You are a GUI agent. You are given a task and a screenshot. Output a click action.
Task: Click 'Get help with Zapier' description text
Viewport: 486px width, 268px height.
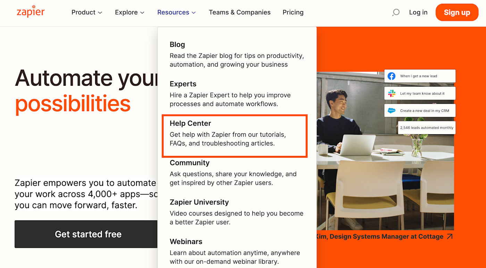pyautogui.click(x=228, y=139)
